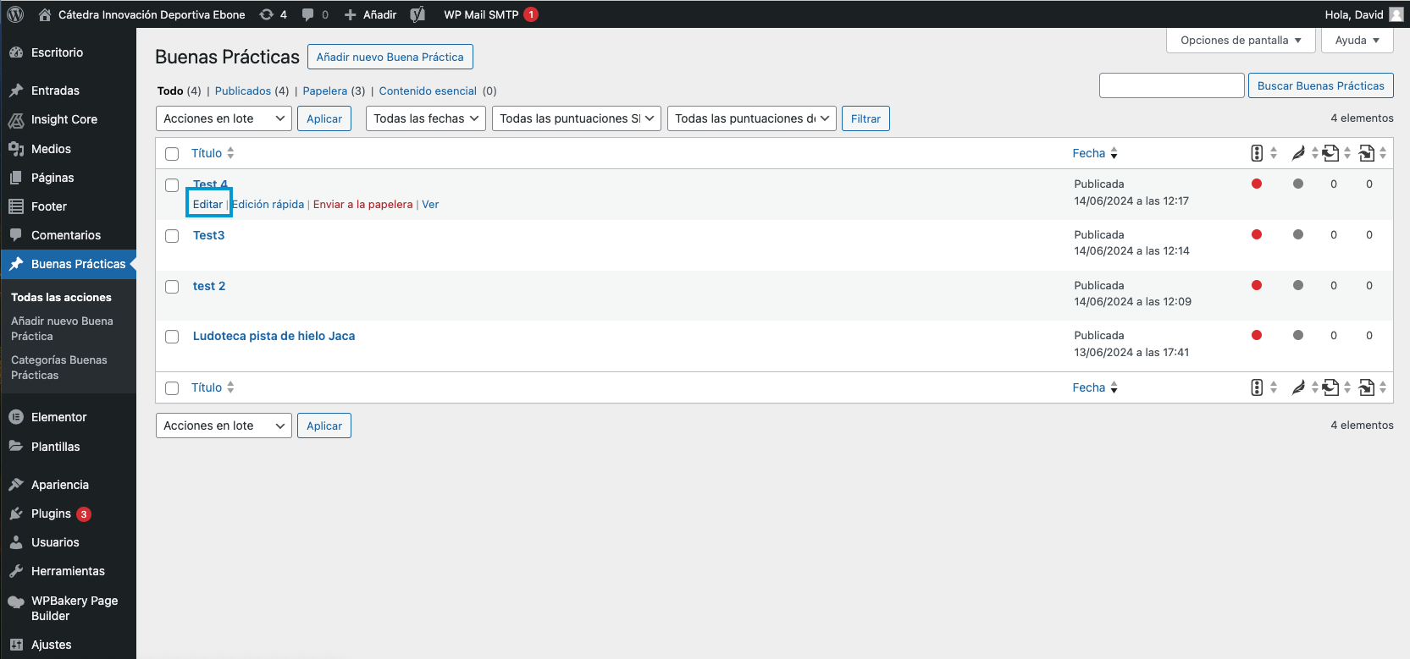Image resolution: width=1410 pixels, height=659 pixels.
Task: Click Enviar a la papelera link
Action: (362, 204)
